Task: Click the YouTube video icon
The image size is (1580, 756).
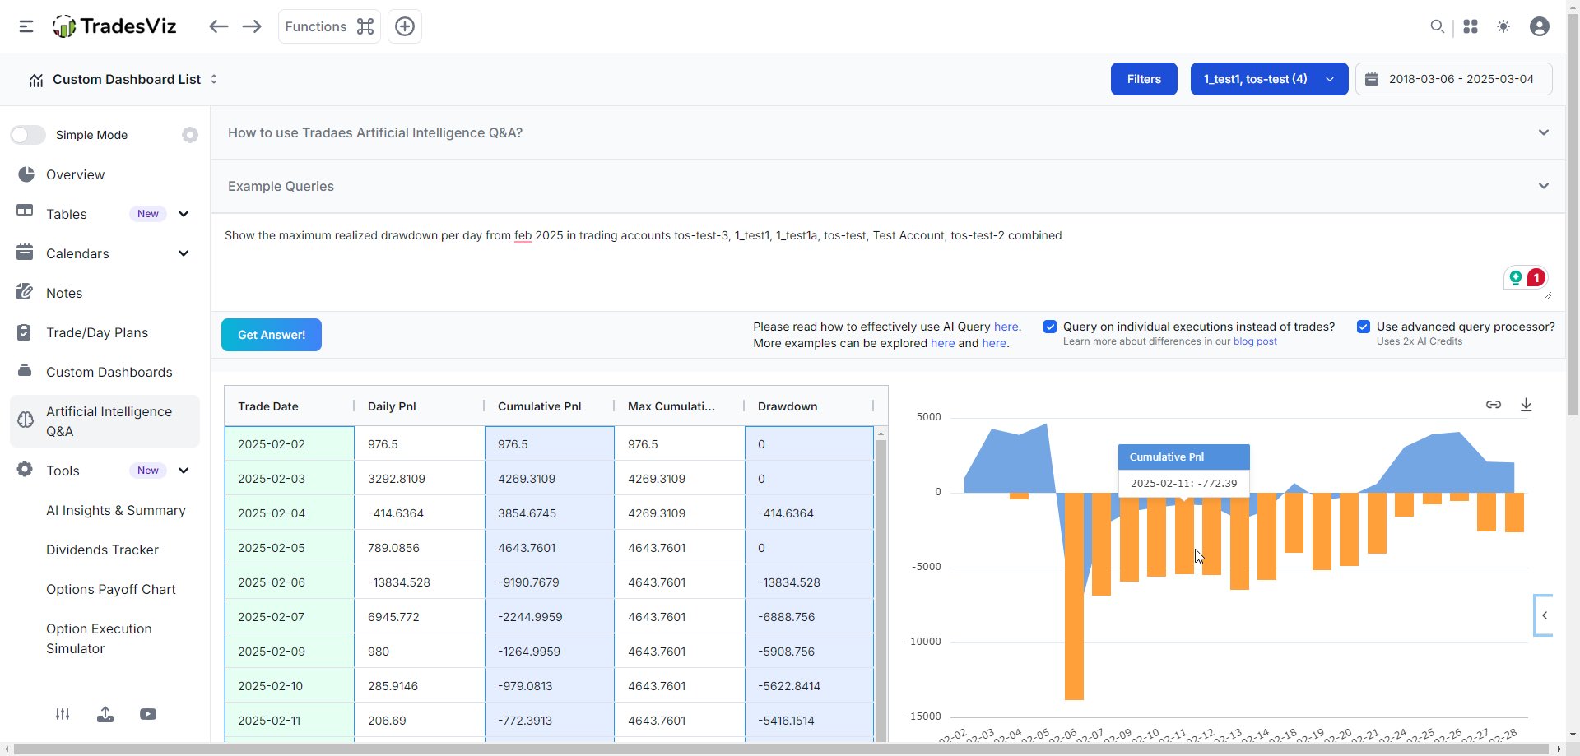Action: [148, 714]
